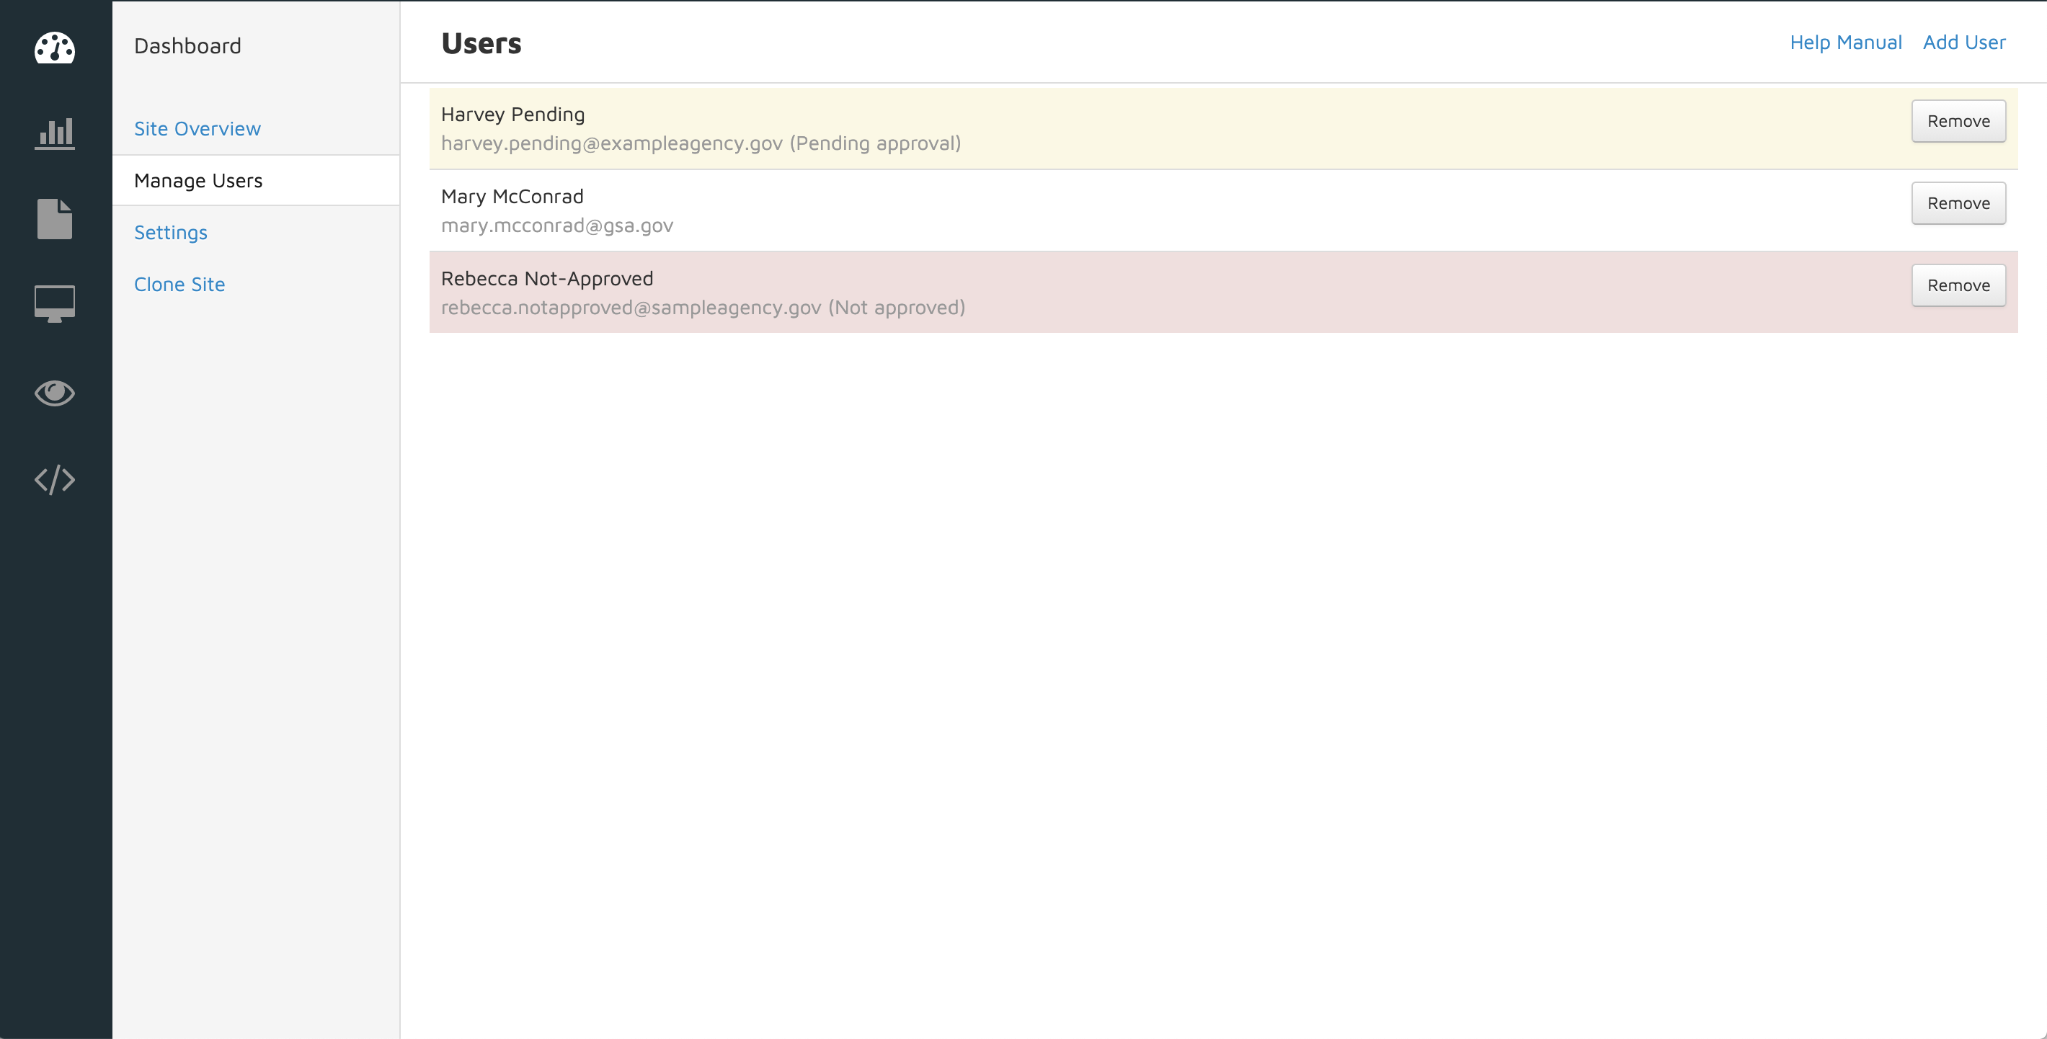Remove user Mary McConrad

1958,203
